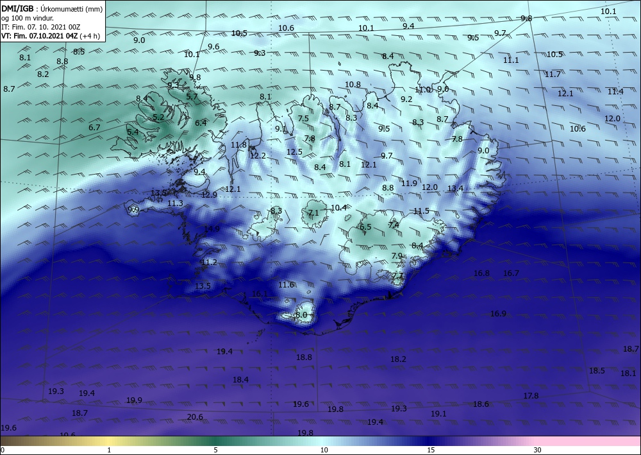Click the map value 20.6
The image size is (641, 455).
point(195,417)
